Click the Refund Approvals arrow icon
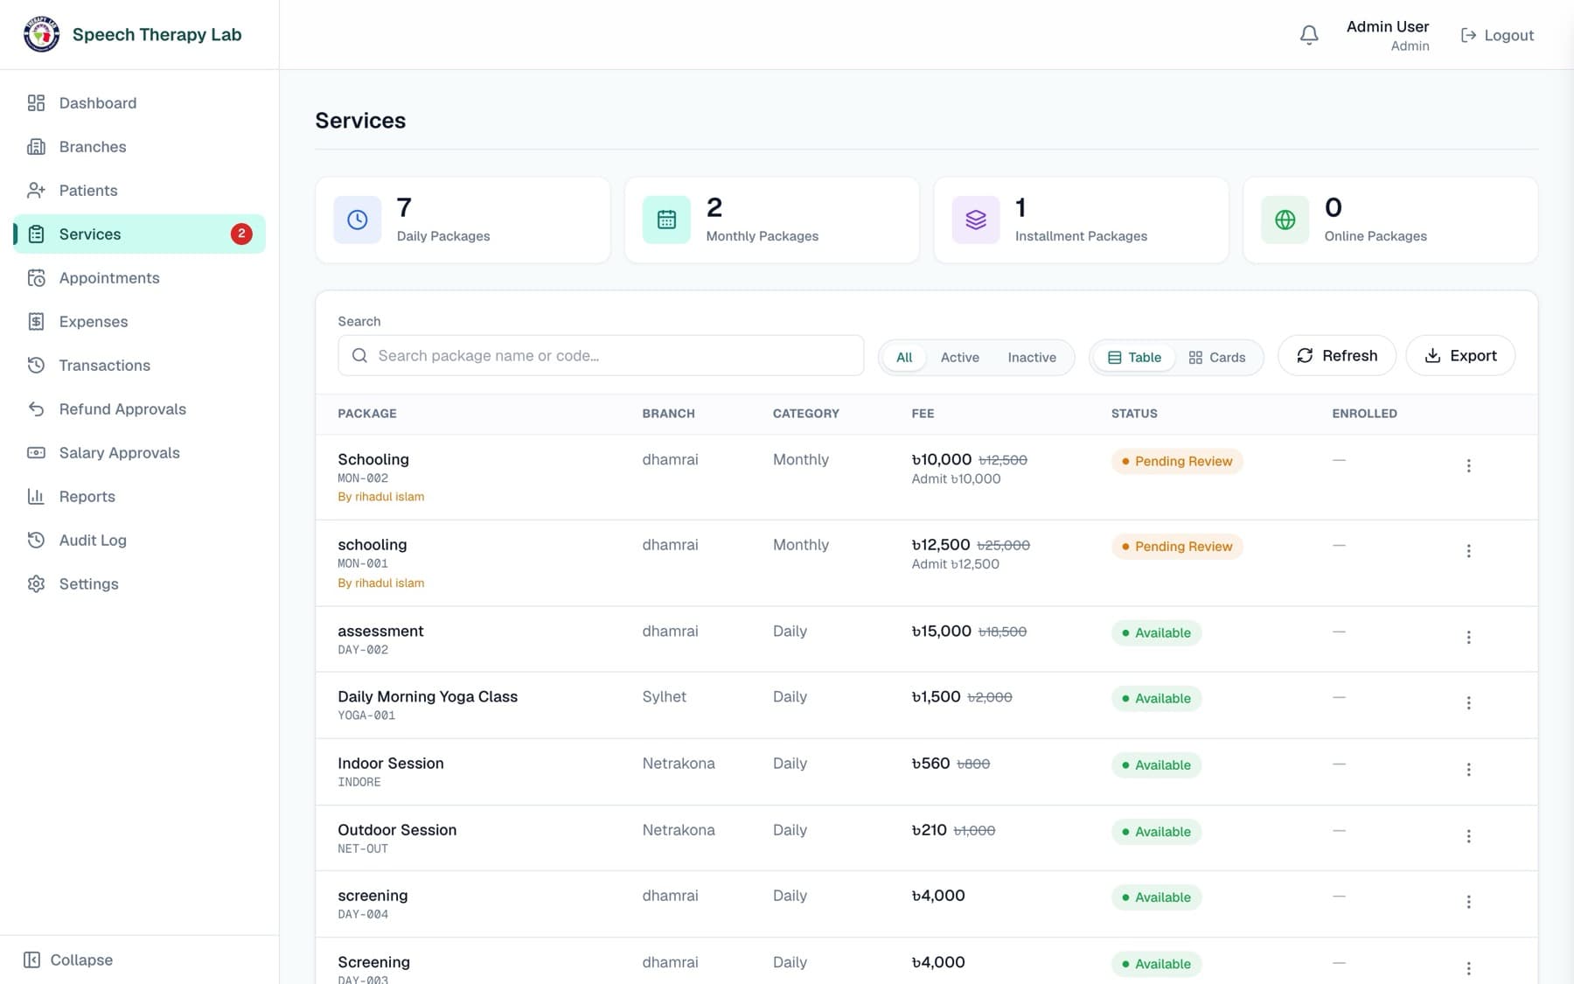 (36, 409)
